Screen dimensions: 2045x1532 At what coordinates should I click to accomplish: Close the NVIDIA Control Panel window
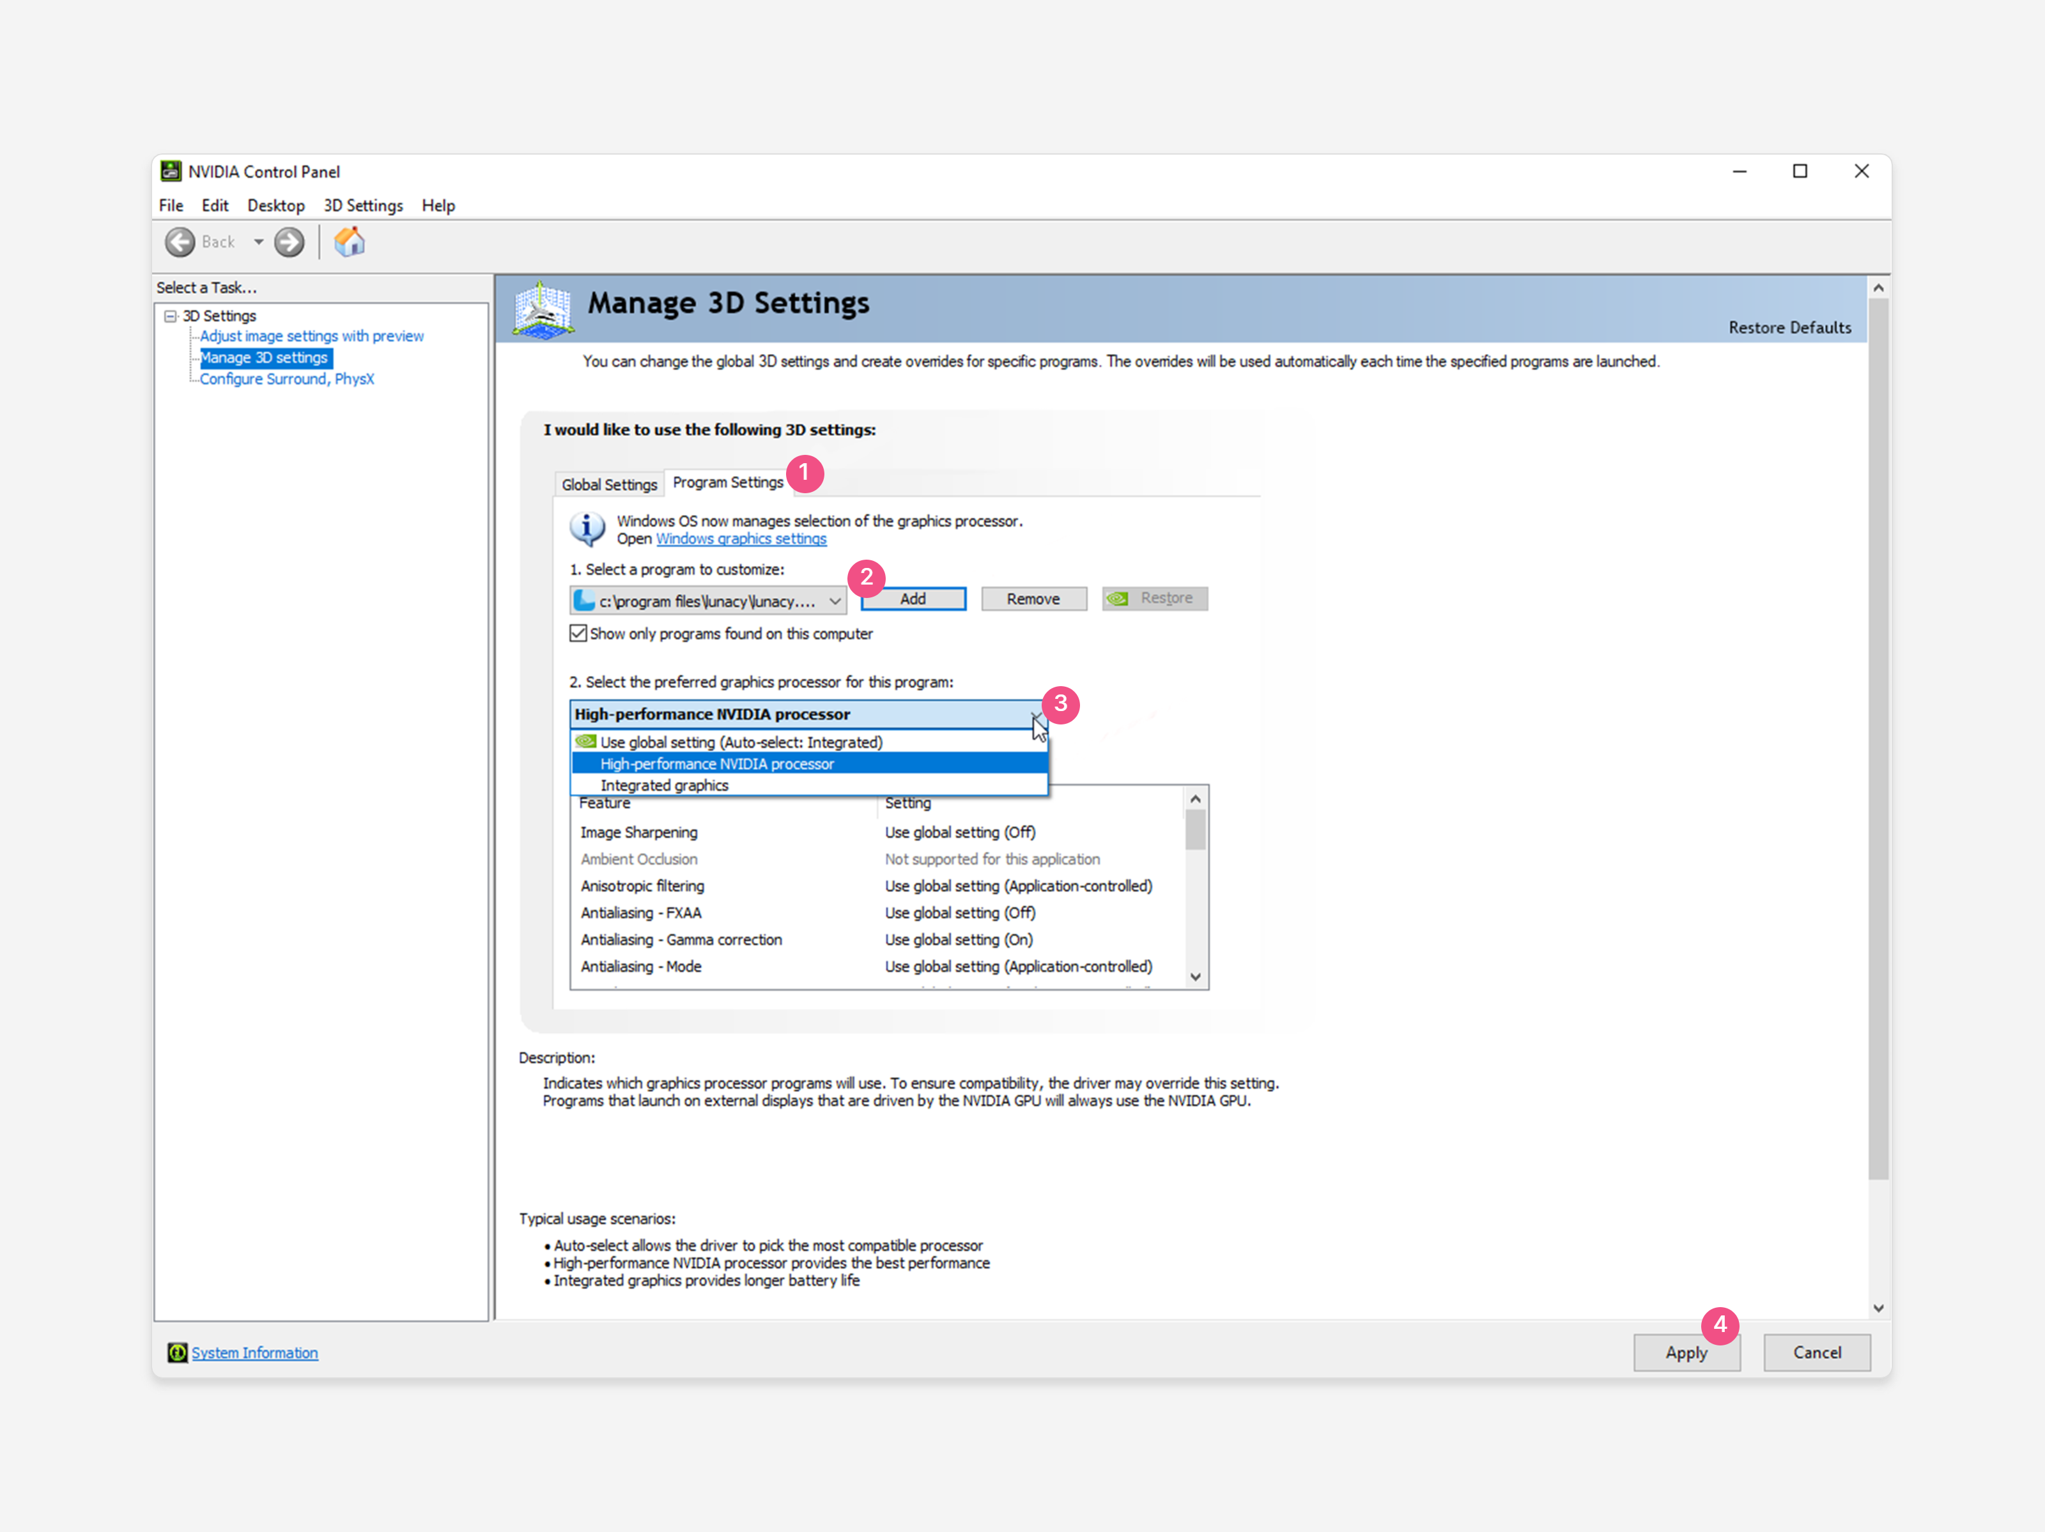(1862, 171)
